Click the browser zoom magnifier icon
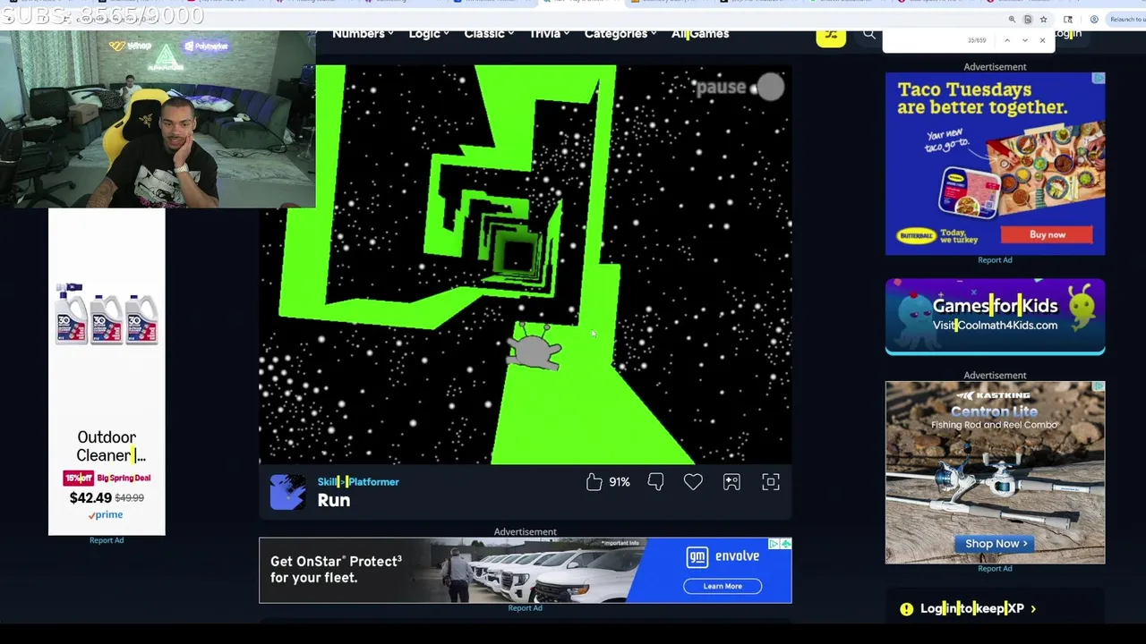The width and height of the screenshot is (1146, 644). pyautogui.click(x=1013, y=19)
